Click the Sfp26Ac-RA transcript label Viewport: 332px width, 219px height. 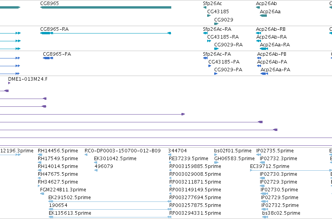point(217,29)
